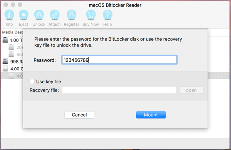Click the blue Mount button
Viewport: 231px width, 150px height.
151,115
